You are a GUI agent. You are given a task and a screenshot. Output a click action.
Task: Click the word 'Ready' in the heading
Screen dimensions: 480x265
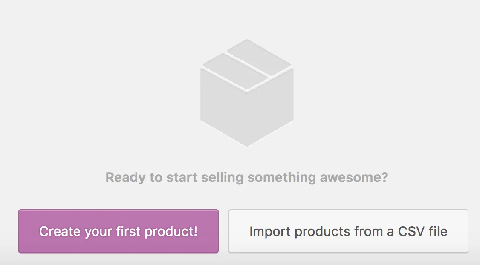pos(125,178)
